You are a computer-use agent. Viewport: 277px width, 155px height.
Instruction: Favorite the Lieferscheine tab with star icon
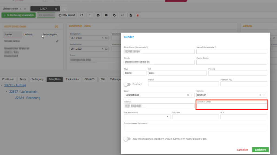point(21,9)
